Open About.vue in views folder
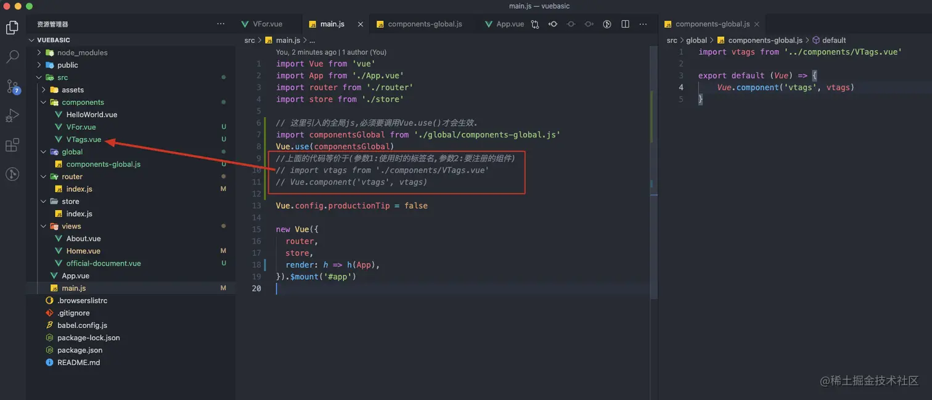 coord(84,239)
